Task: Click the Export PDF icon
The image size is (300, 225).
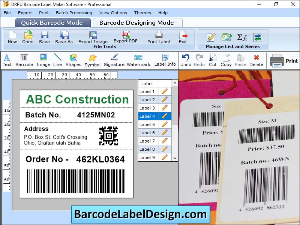Action: click(x=126, y=35)
